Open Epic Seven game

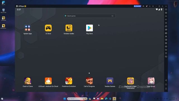coord(151,81)
